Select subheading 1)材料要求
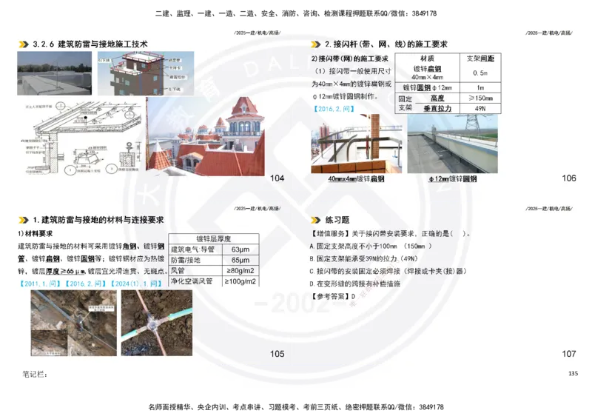This screenshot has width=592, height=419. (x=35, y=233)
